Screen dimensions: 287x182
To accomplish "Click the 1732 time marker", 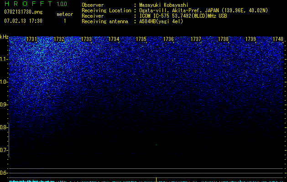I will [x=59, y=39].
